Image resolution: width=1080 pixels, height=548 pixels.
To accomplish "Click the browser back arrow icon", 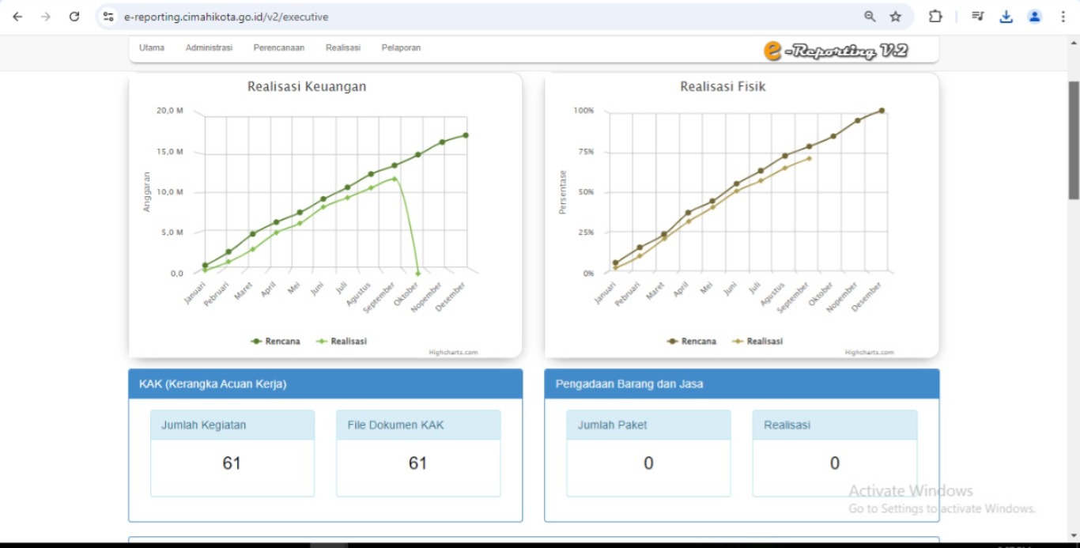I will (x=17, y=17).
